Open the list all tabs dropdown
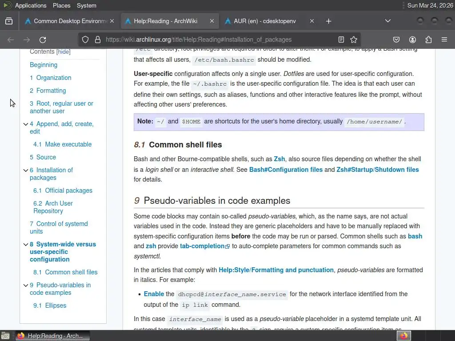The width and height of the screenshot is (455, 341). click(387, 21)
